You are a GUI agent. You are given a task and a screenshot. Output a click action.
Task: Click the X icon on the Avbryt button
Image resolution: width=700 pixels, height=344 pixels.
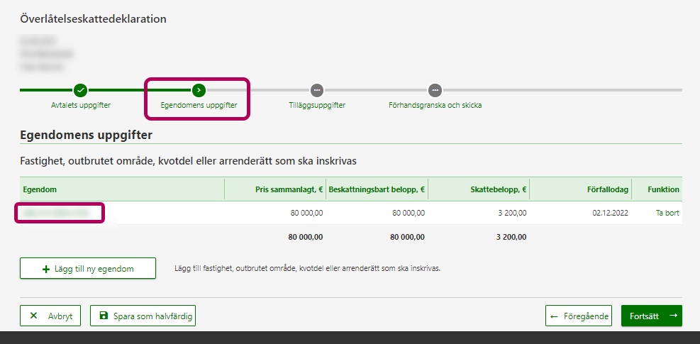click(34, 316)
